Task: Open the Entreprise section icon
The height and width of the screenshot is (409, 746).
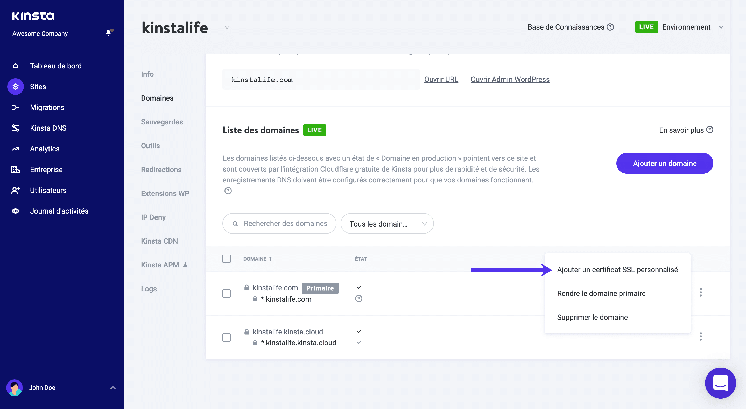Action: [15, 170]
